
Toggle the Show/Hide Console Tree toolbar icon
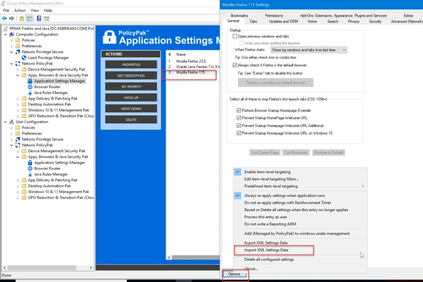point(29,18)
